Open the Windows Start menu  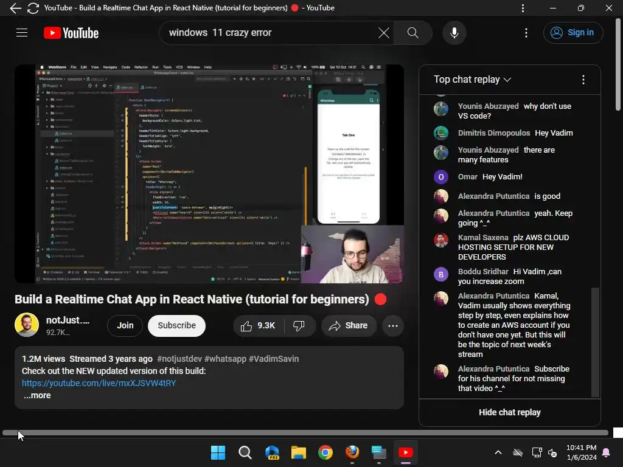218,452
